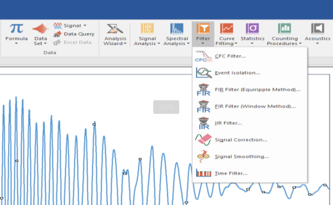Viewport: 333px width, 205px height.
Task: Click the Signal Analysis dx/dy icon
Action: pyautogui.click(x=147, y=28)
